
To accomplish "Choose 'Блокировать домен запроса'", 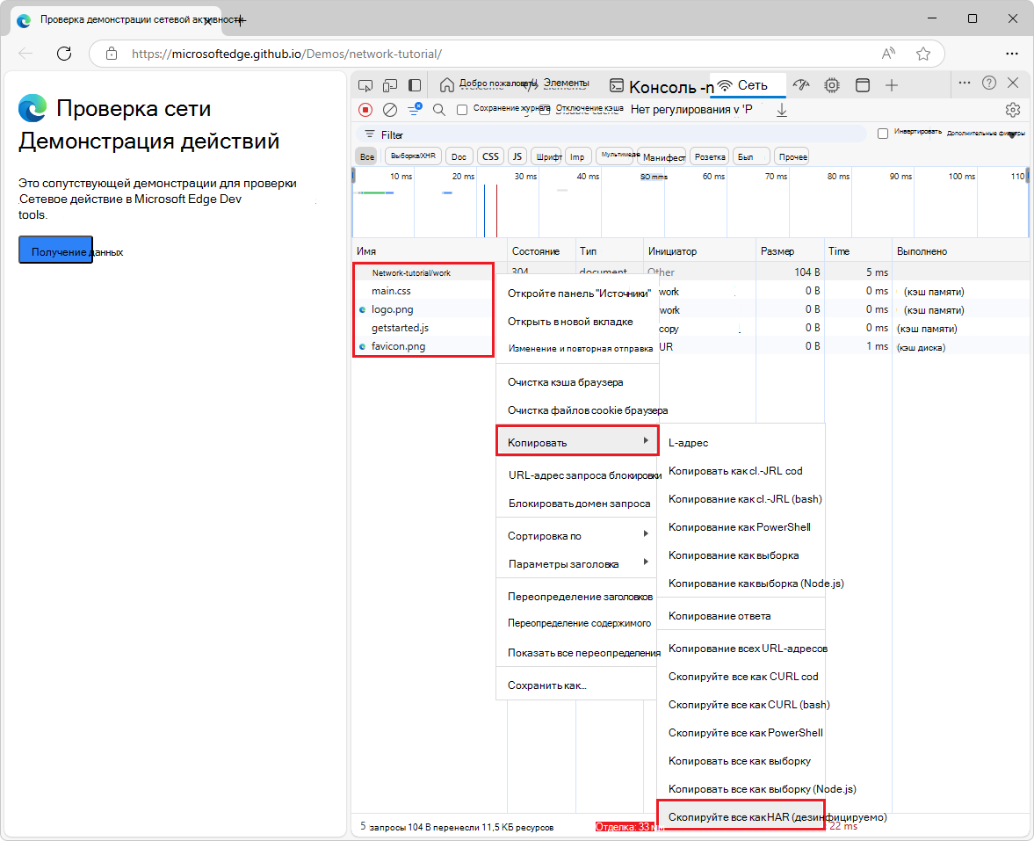I will point(577,504).
